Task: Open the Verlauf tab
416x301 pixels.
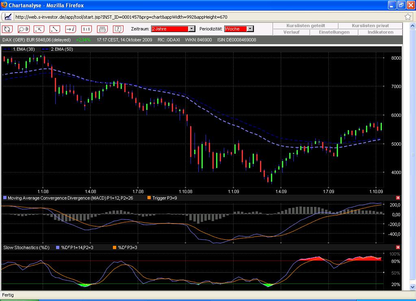Action: pos(291,32)
